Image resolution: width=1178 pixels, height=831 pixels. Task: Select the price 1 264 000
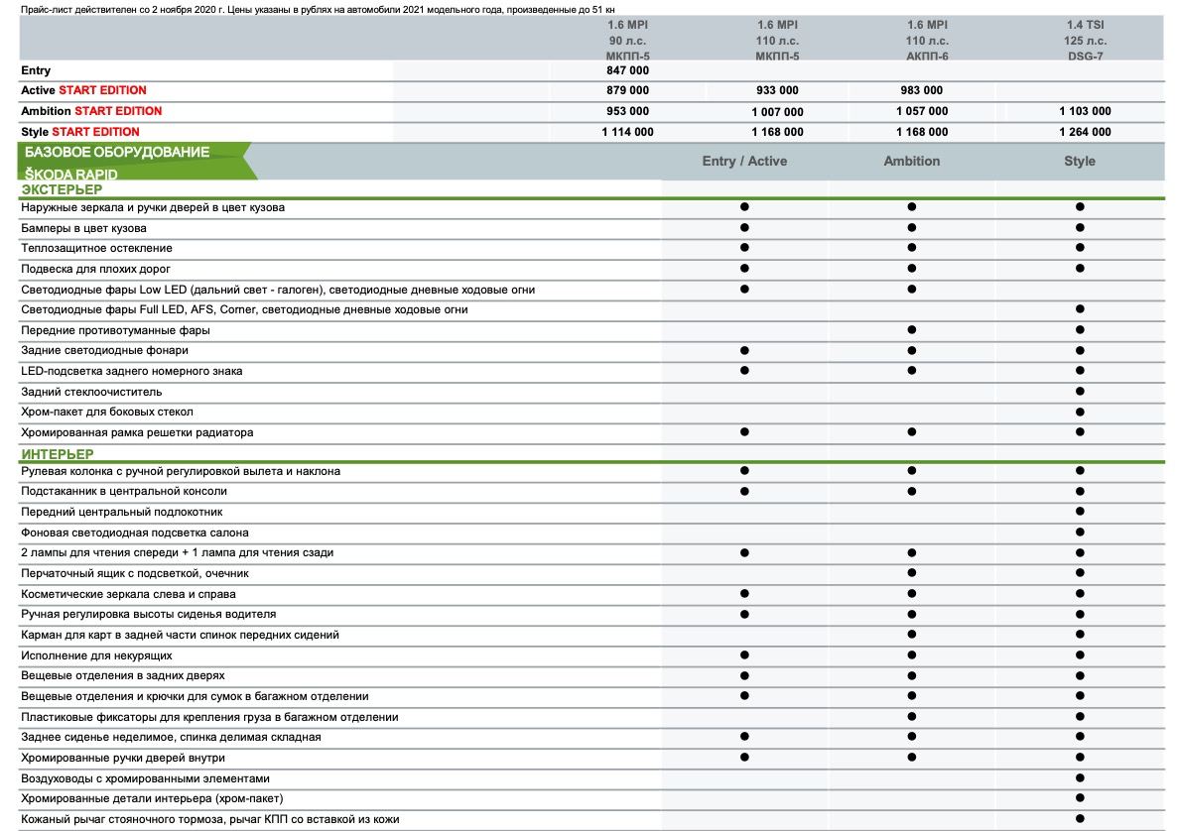[1085, 132]
